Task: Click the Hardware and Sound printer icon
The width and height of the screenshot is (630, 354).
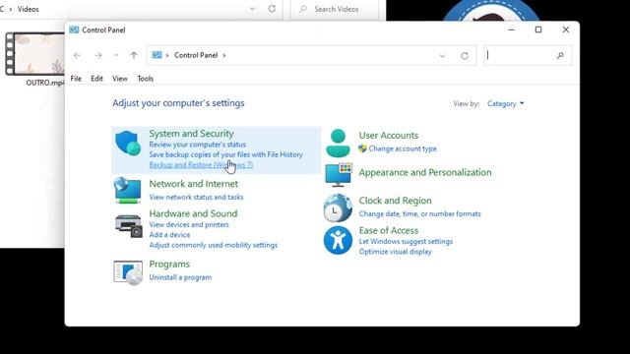Action: pyautogui.click(x=129, y=225)
